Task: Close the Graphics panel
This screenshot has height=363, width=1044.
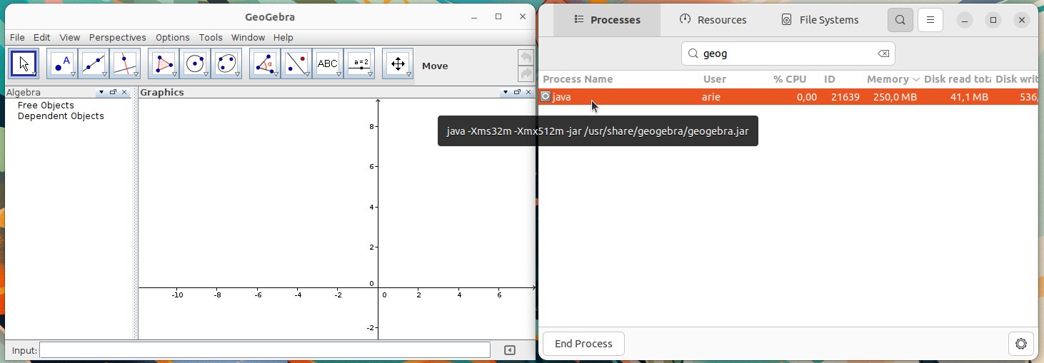Action: pyautogui.click(x=528, y=92)
